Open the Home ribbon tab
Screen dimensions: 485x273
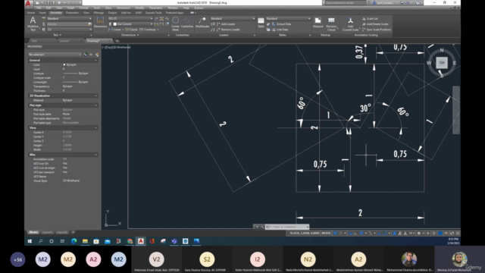tap(30, 13)
